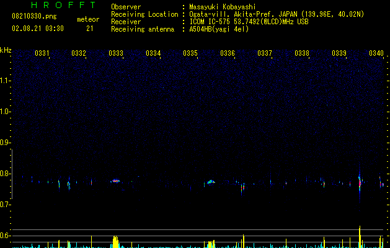The image size is (390, 248).
Task: Click the Receiving Location label
Action: click(x=144, y=14)
